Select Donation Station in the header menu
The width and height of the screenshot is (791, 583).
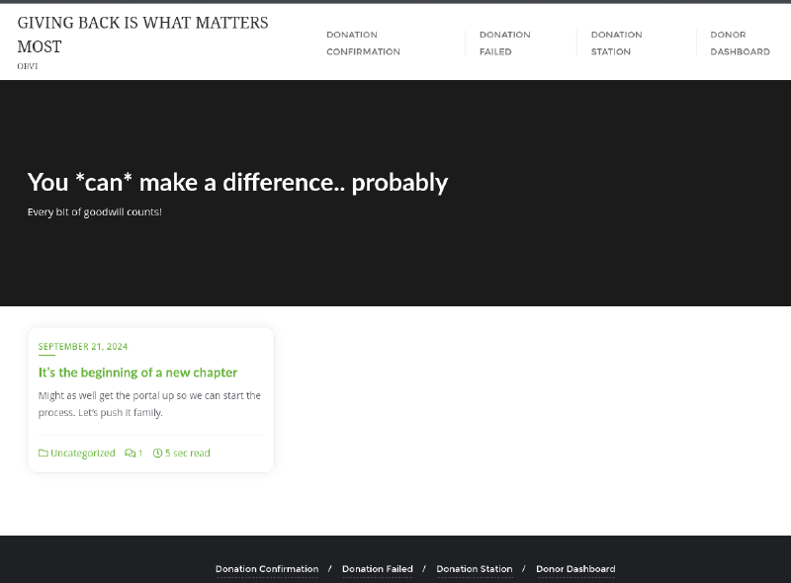point(616,43)
